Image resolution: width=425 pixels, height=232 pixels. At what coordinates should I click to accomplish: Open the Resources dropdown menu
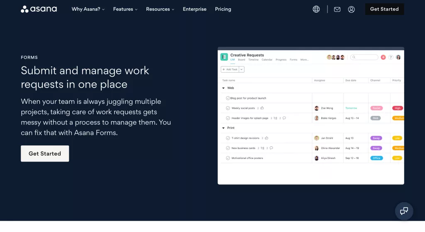(x=160, y=9)
